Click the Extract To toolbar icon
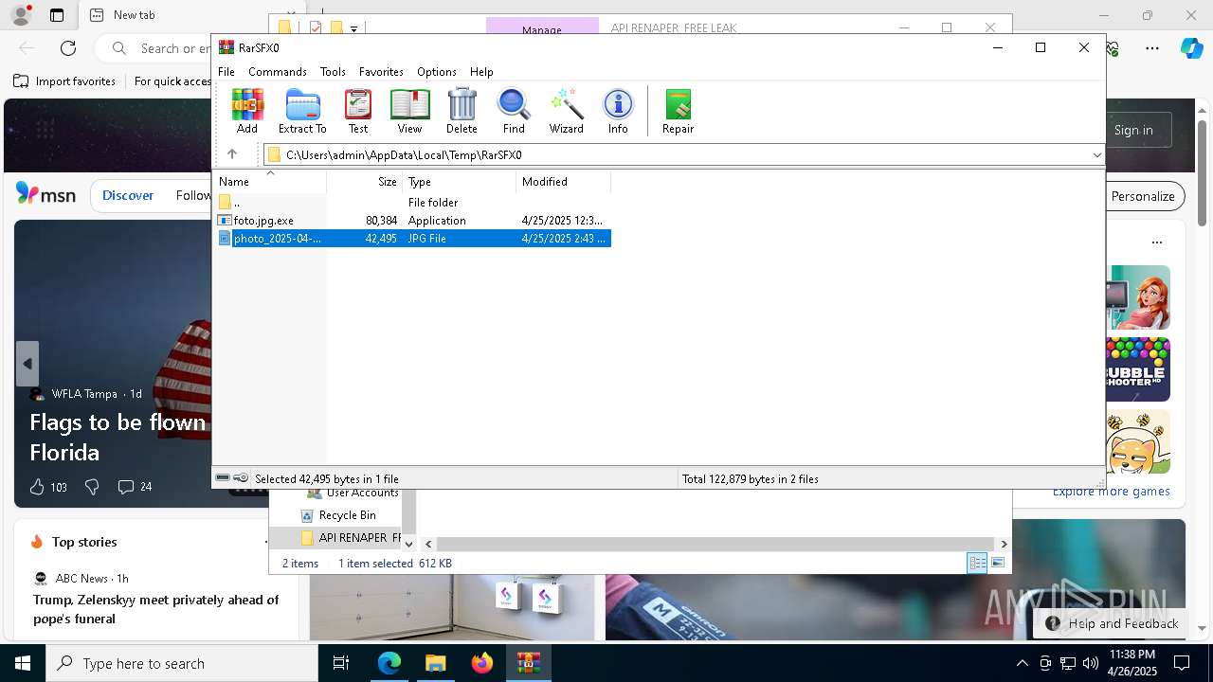This screenshot has width=1213, height=682. pyautogui.click(x=302, y=111)
